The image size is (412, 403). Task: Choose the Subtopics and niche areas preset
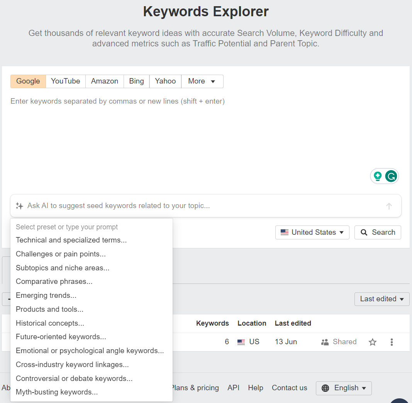click(92, 268)
